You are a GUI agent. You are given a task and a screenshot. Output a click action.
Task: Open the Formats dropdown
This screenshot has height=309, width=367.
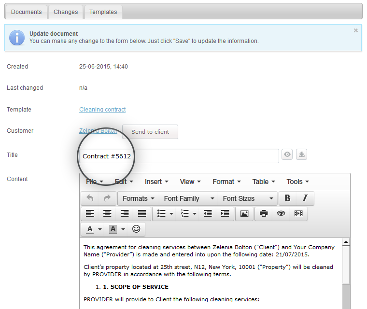[x=138, y=198]
